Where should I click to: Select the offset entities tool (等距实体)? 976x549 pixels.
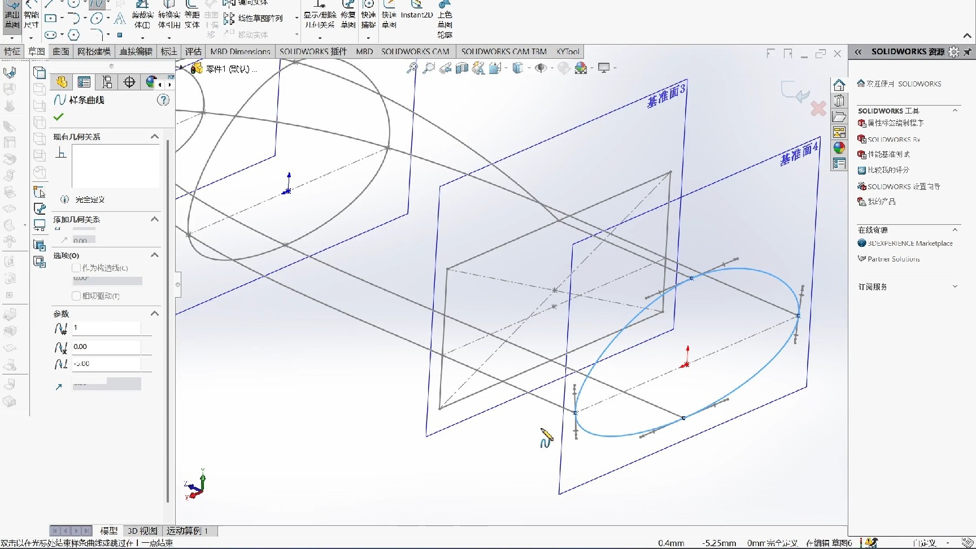tap(192, 18)
